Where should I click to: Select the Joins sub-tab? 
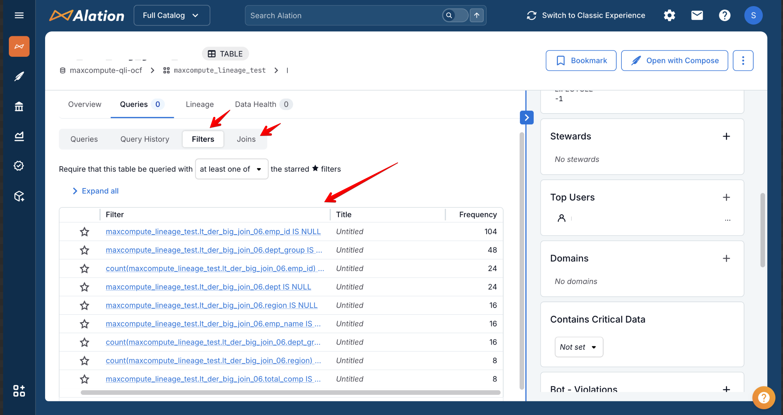pyautogui.click(x=246, y=139)
